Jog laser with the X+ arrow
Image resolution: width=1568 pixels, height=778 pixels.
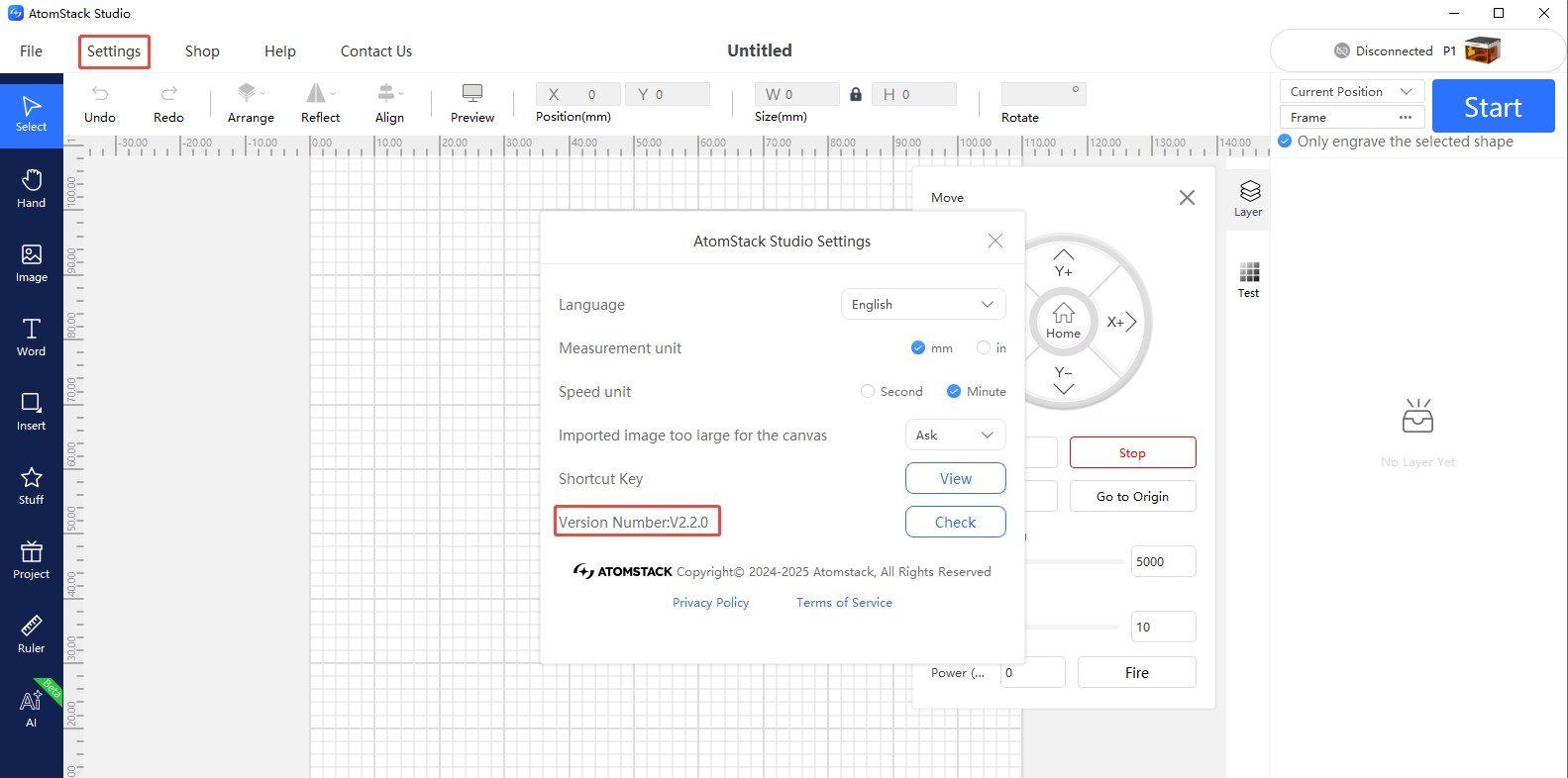click(1121, 322)
